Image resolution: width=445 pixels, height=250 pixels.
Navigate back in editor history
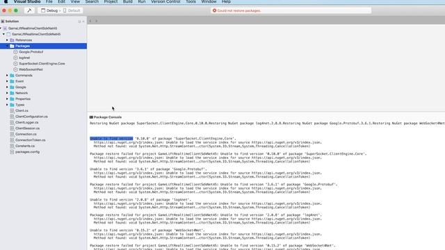tap(90, 21)
